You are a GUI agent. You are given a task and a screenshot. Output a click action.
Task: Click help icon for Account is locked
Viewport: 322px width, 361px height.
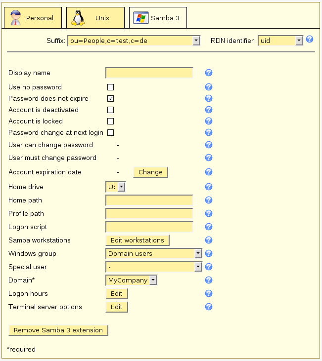pyautogui.click(x=209, y=121)
